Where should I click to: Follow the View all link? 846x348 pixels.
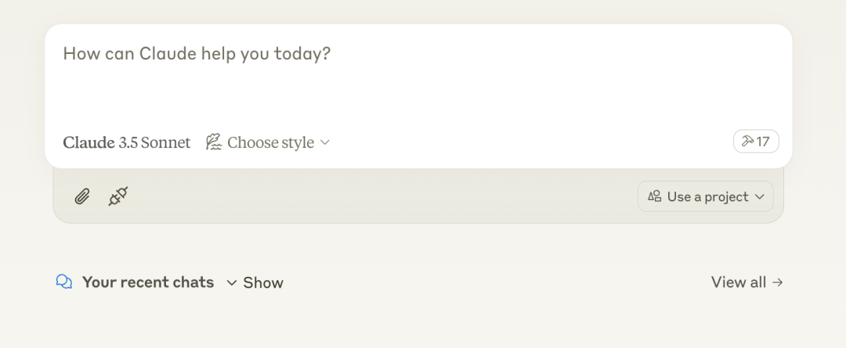(x=738, y=282)
